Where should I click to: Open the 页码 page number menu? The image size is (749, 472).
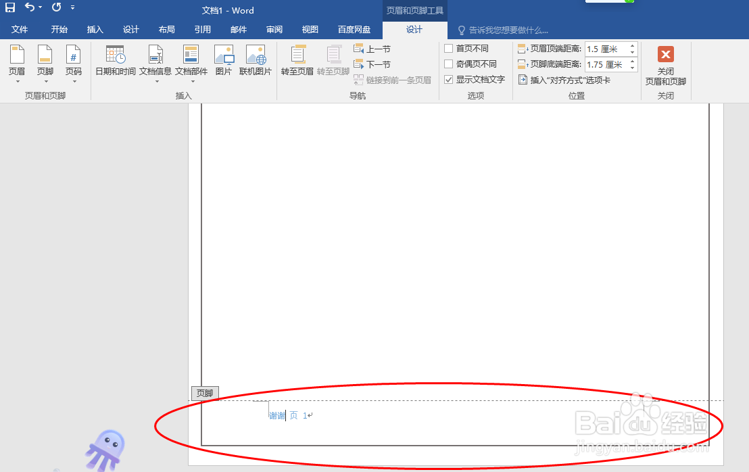(74, 64)
